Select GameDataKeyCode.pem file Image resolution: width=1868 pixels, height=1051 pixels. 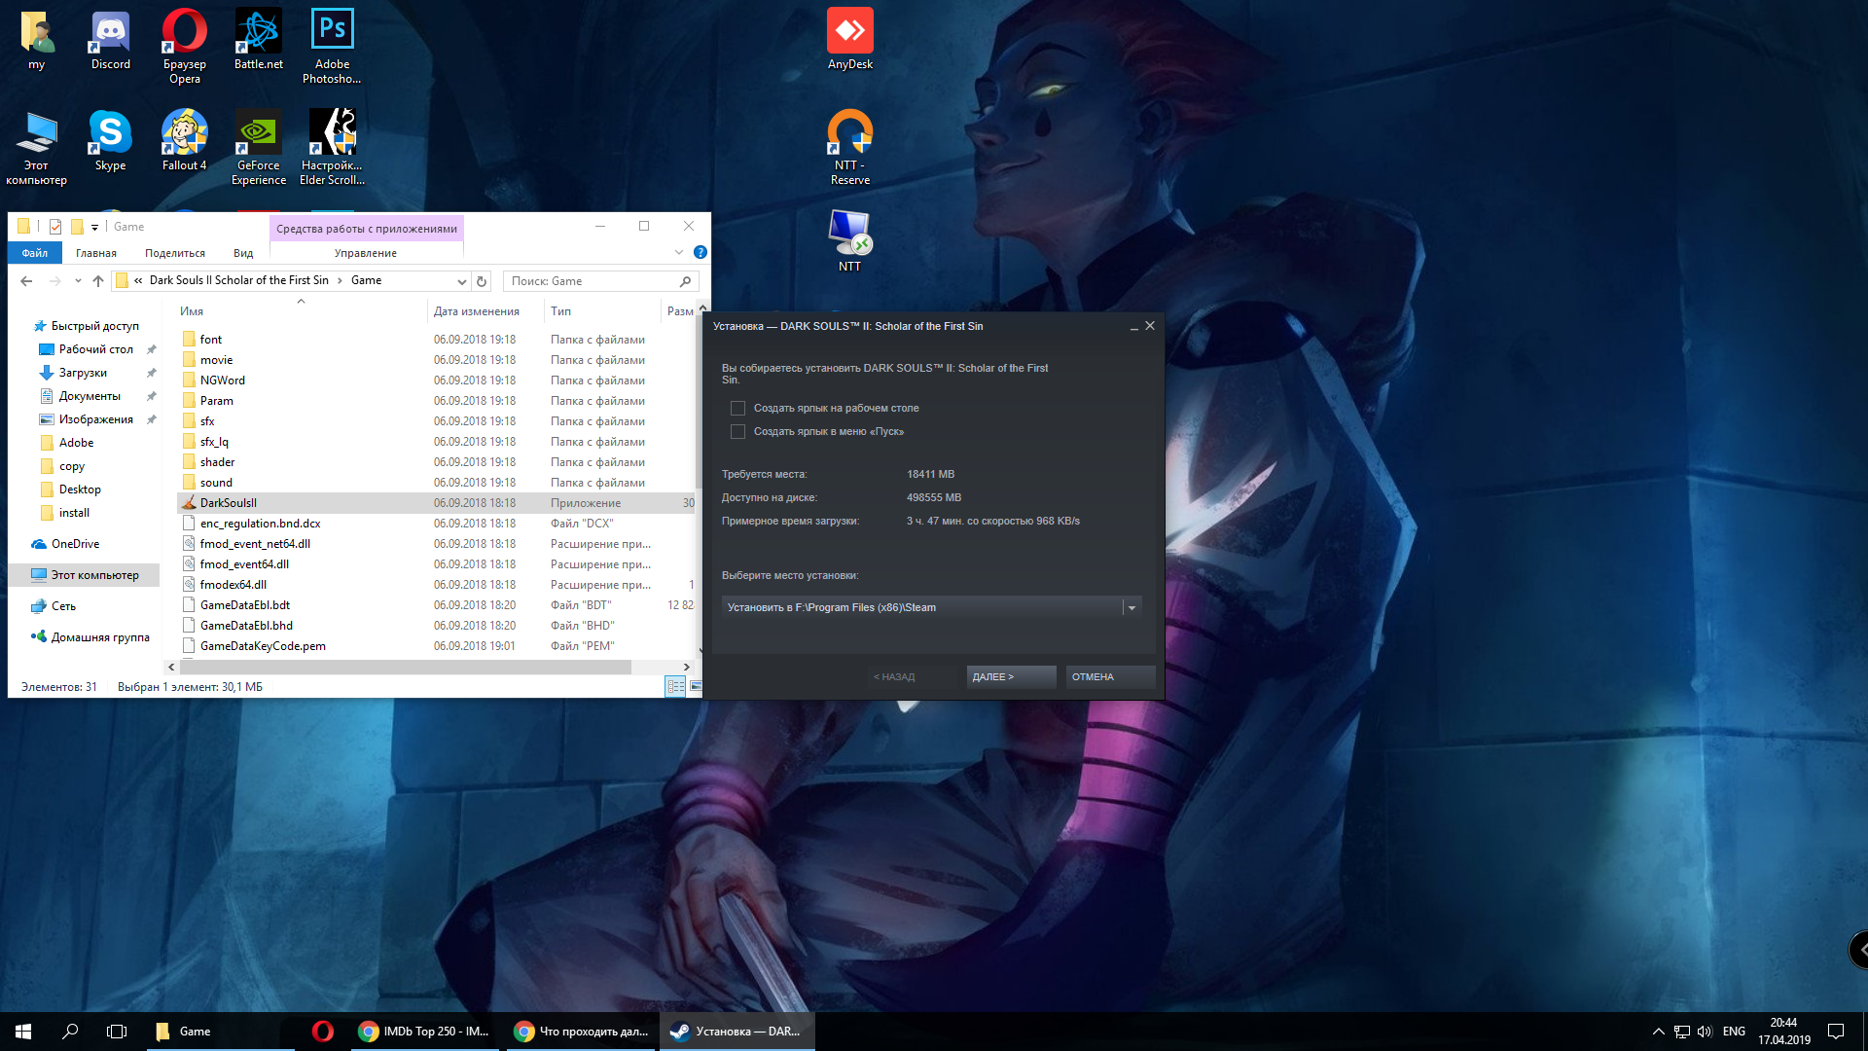[x=436, y=646]
